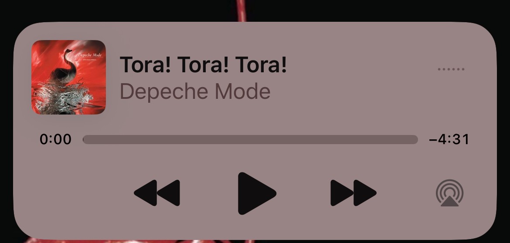Image resolution: width=510 pixels, height=243 pixels.
Task: Click the right arrow of the fast-forward control
Action: pyautogui.click(x=365, y=193)
